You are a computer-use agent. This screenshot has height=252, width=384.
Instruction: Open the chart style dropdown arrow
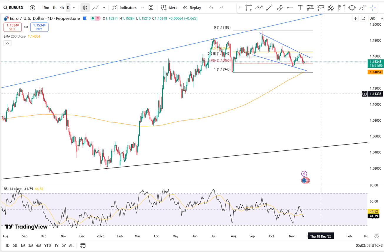point(104,8)
